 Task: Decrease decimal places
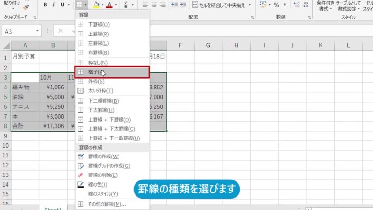(x=305, y=5)
